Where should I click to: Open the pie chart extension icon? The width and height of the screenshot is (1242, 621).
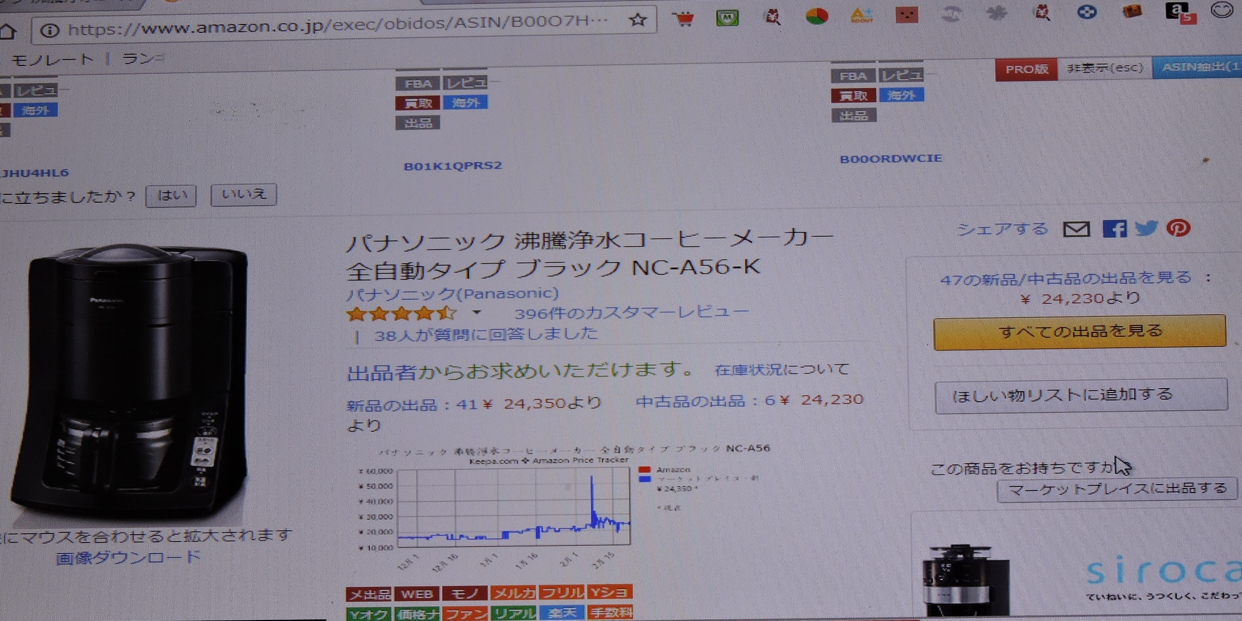point(817,16)
